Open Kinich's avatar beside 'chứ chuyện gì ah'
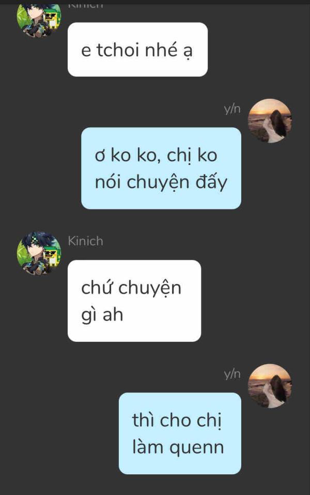The image size is (310, 495). pyautogui.click(x=39, y=253)
